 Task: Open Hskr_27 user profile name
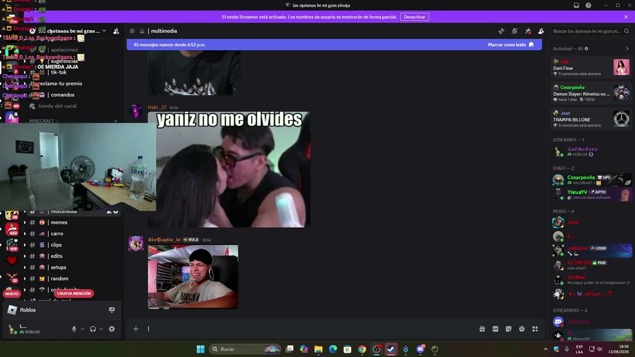157,108
